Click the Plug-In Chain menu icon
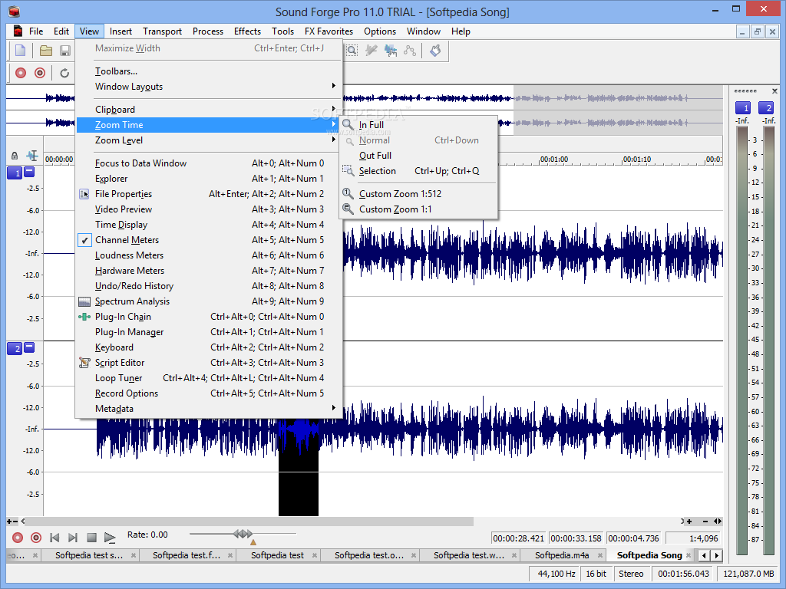 84,317
